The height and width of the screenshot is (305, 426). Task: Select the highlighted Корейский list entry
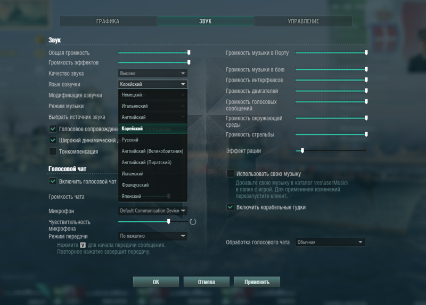click(153, 129)
